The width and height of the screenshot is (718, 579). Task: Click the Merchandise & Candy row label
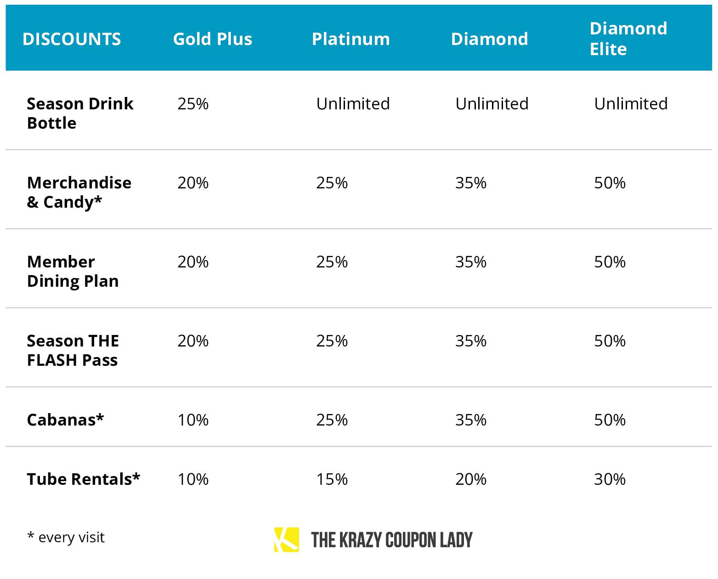tap(79, 192)
